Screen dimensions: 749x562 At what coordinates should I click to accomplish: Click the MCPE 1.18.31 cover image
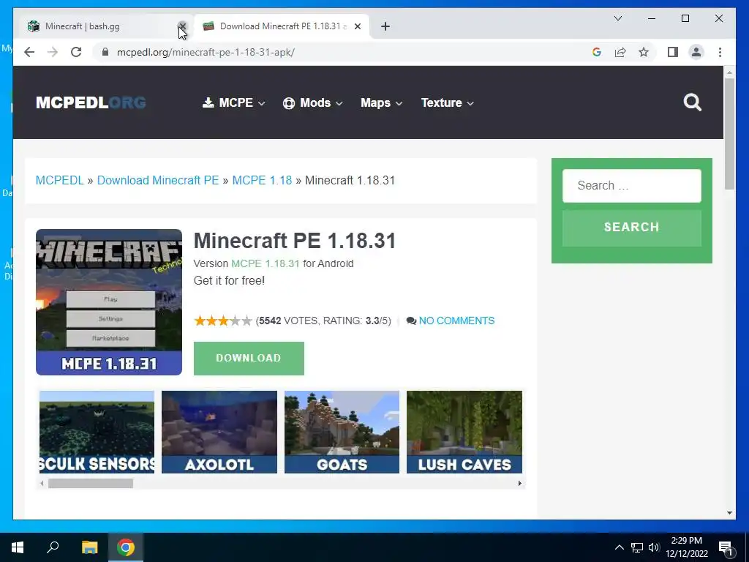point(109,302)
